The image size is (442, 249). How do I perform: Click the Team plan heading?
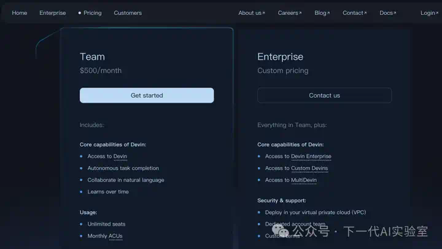click(x=92, y=57)
